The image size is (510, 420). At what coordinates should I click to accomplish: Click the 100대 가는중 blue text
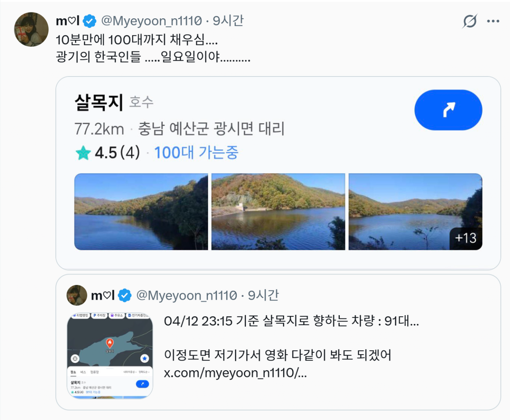(x=196, y=153)
